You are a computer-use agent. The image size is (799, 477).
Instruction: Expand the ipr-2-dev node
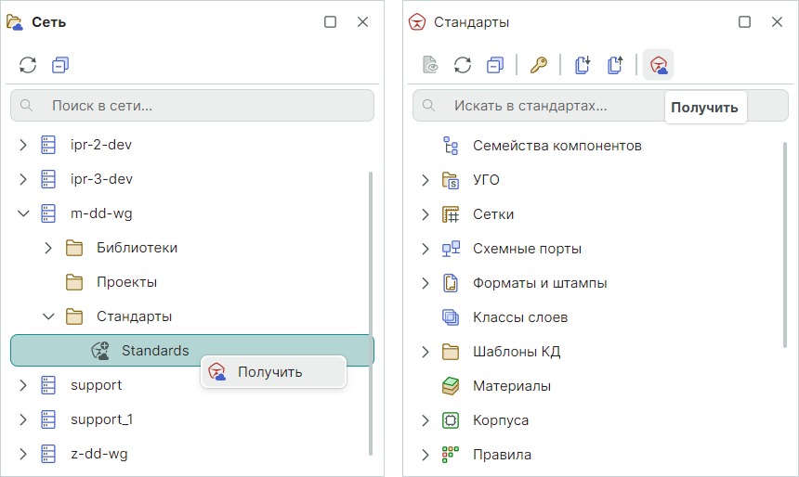tap(23, 145)
